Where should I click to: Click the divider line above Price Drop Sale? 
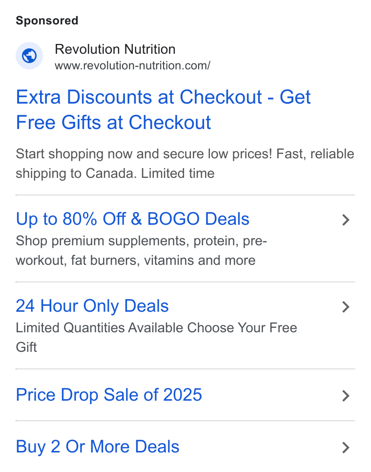click(x=185, y=369)
